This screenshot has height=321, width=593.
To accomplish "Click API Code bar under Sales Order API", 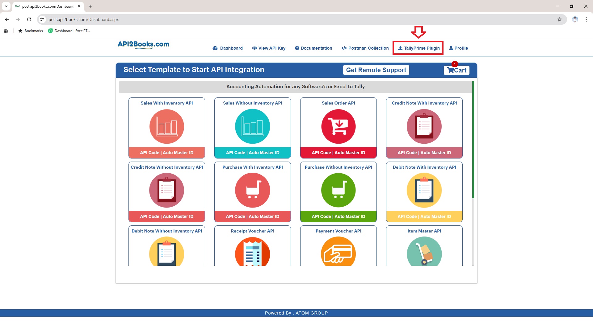I will coord(339,153).
